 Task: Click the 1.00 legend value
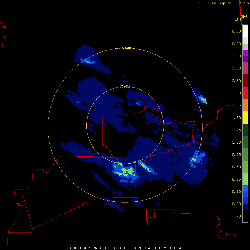(x=236, y=142)
